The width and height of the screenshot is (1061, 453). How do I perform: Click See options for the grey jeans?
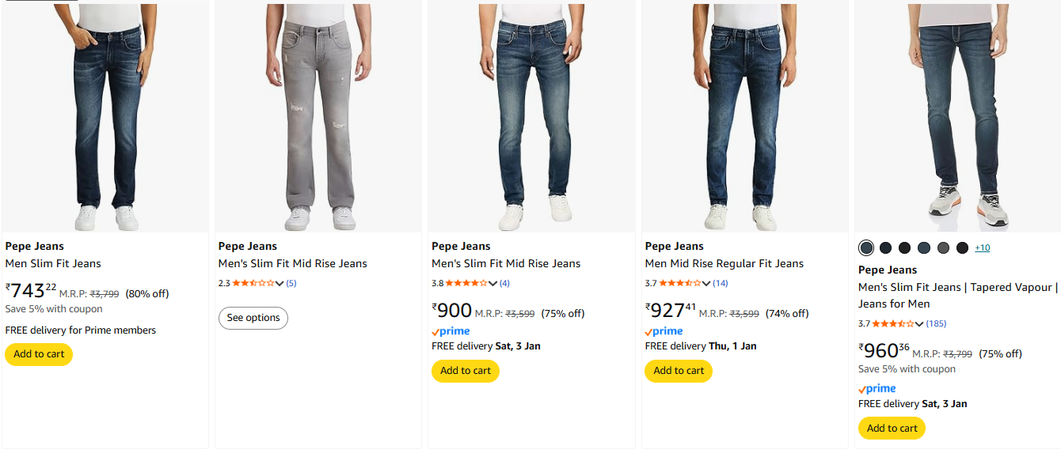(x=253, y=318)
